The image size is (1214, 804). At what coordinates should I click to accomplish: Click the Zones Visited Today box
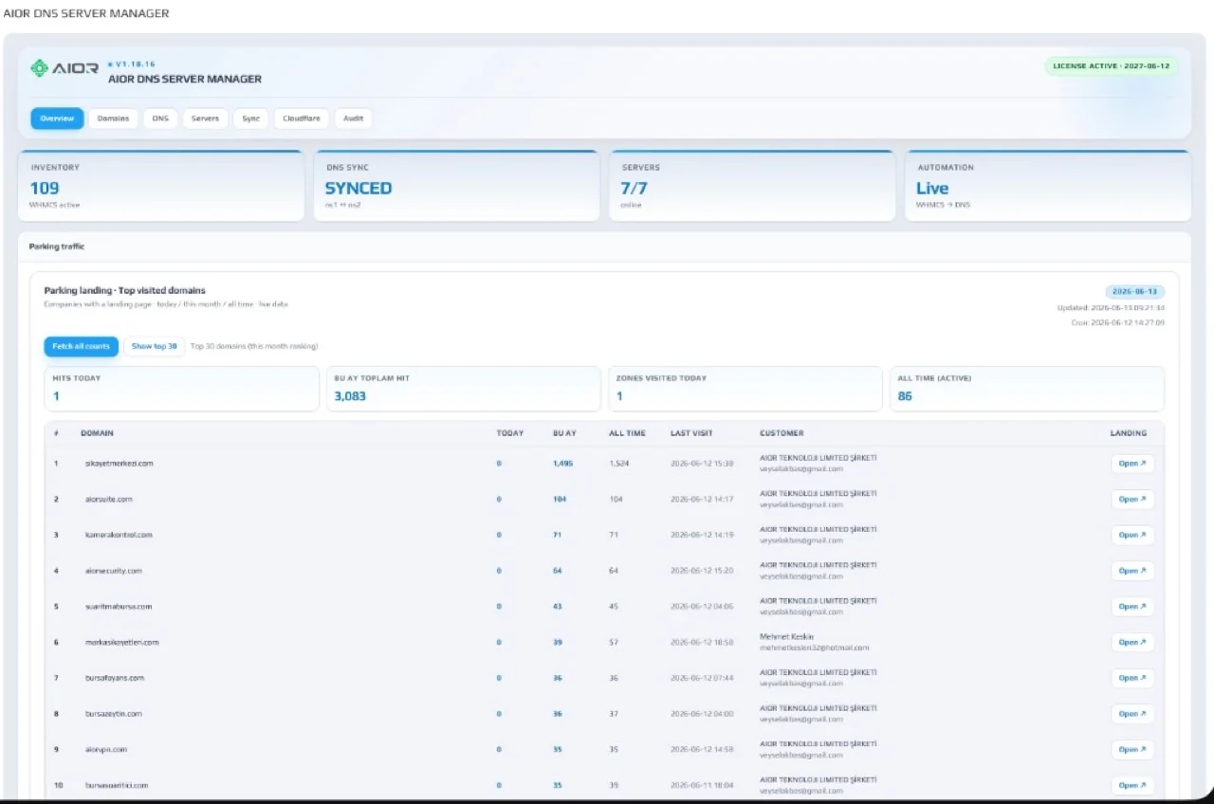[x=745, y=389]
